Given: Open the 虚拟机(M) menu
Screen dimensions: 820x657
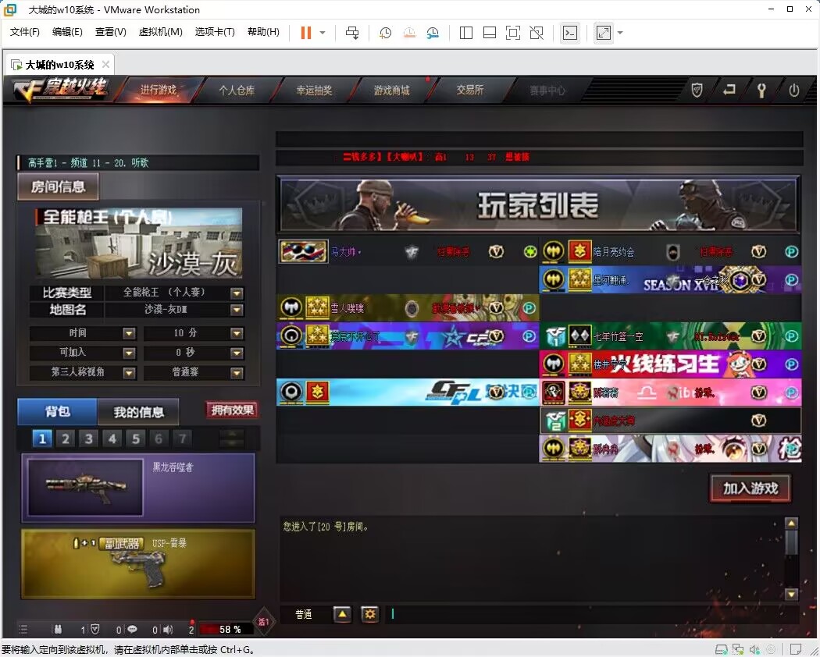Looking at the screenshot, I should coord(160,32).
